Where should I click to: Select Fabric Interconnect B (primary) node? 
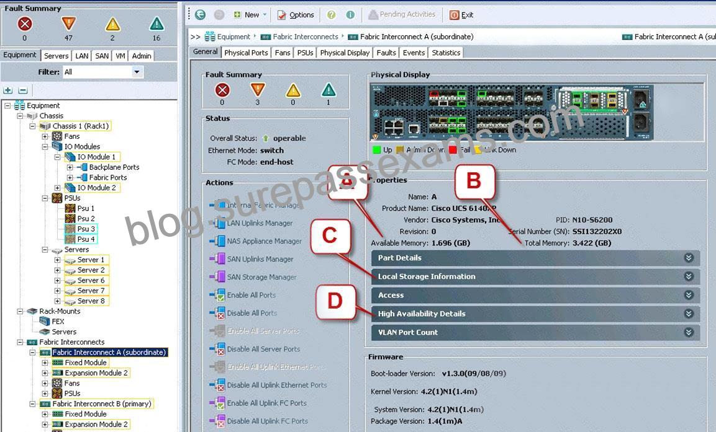pyautogui.click(x=101, y=403)
